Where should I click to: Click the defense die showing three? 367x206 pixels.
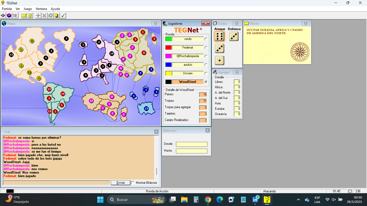pos(234,36)
